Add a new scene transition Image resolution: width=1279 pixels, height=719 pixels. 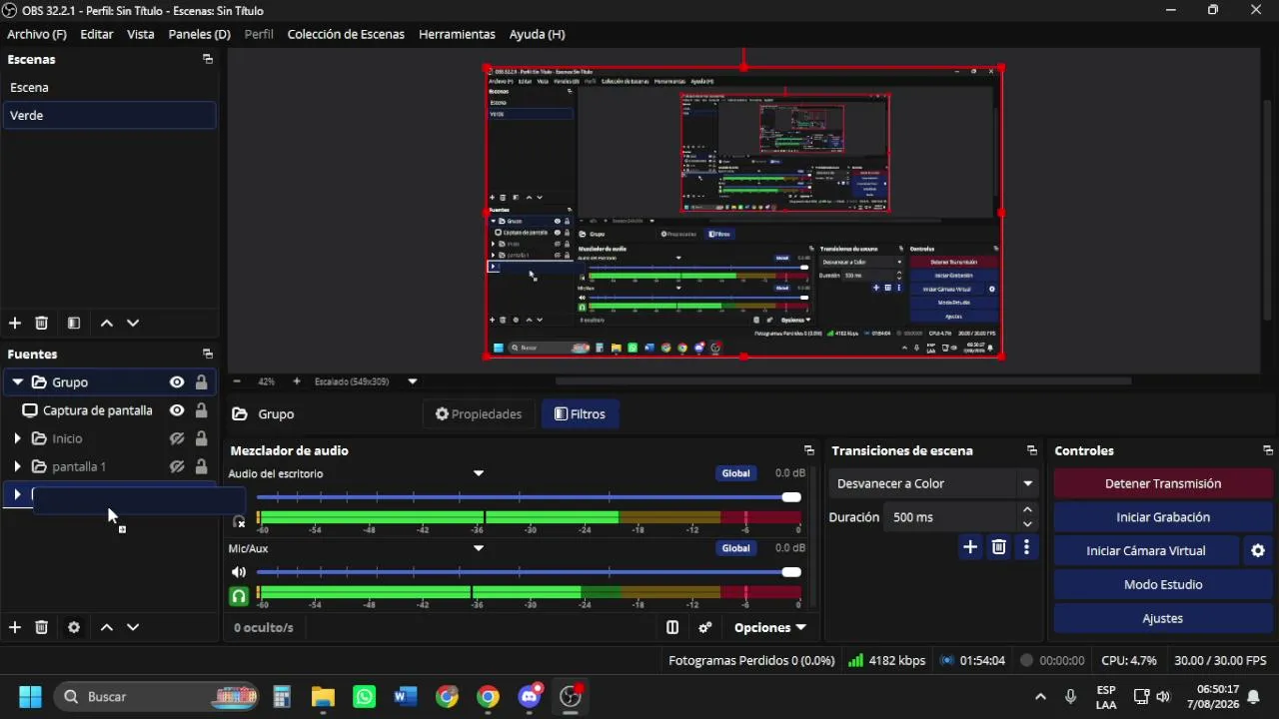coord(969,546)
